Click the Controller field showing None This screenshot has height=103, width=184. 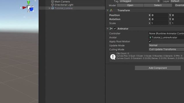point(166,33)
